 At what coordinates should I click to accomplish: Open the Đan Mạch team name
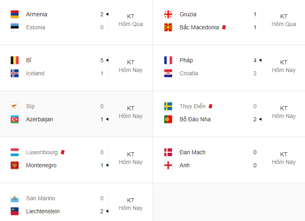(192, 152)
